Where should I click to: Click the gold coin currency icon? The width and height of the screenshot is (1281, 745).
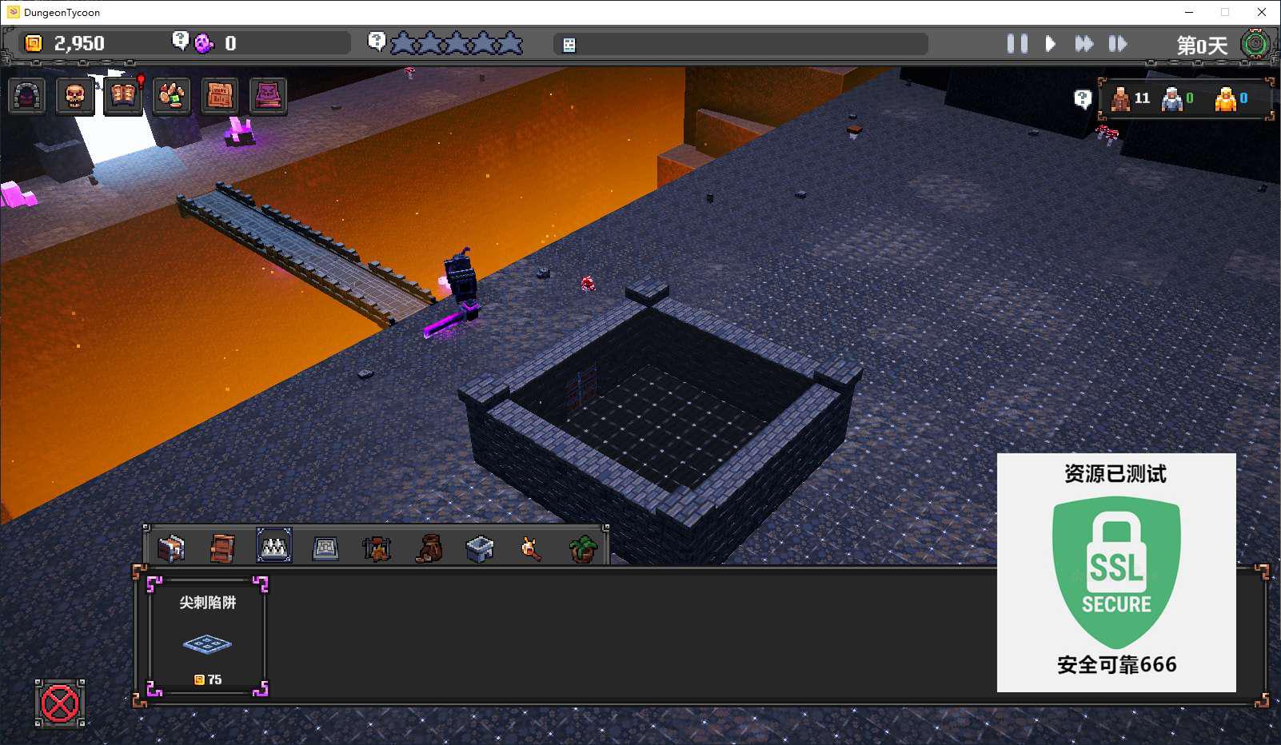(34, 43)
